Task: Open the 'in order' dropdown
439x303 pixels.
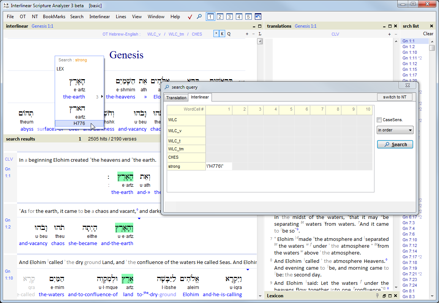Action: (395, 130)
